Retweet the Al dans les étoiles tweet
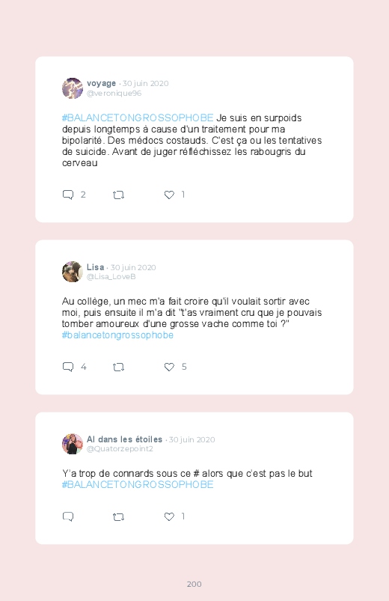 (x=118, y=517)
